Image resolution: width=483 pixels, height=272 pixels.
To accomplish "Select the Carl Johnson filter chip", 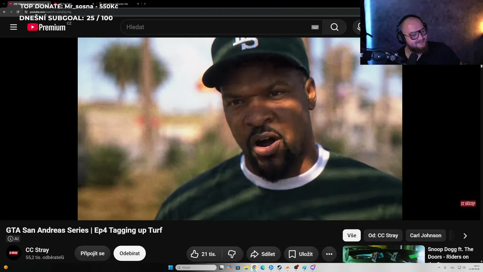I will pyautogui.click(x=426, y=235).
